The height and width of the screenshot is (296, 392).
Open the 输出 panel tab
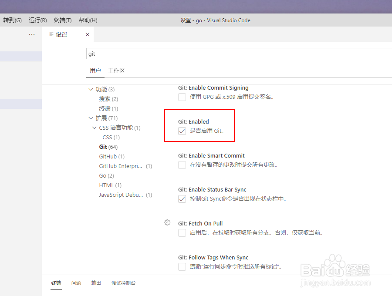pyautogui.click(x=96, y=283)
